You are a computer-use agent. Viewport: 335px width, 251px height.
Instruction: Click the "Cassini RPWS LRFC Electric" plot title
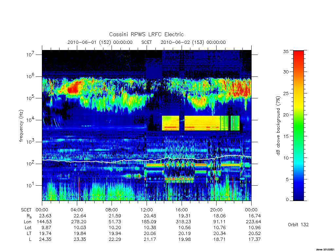tap(146, 35)
